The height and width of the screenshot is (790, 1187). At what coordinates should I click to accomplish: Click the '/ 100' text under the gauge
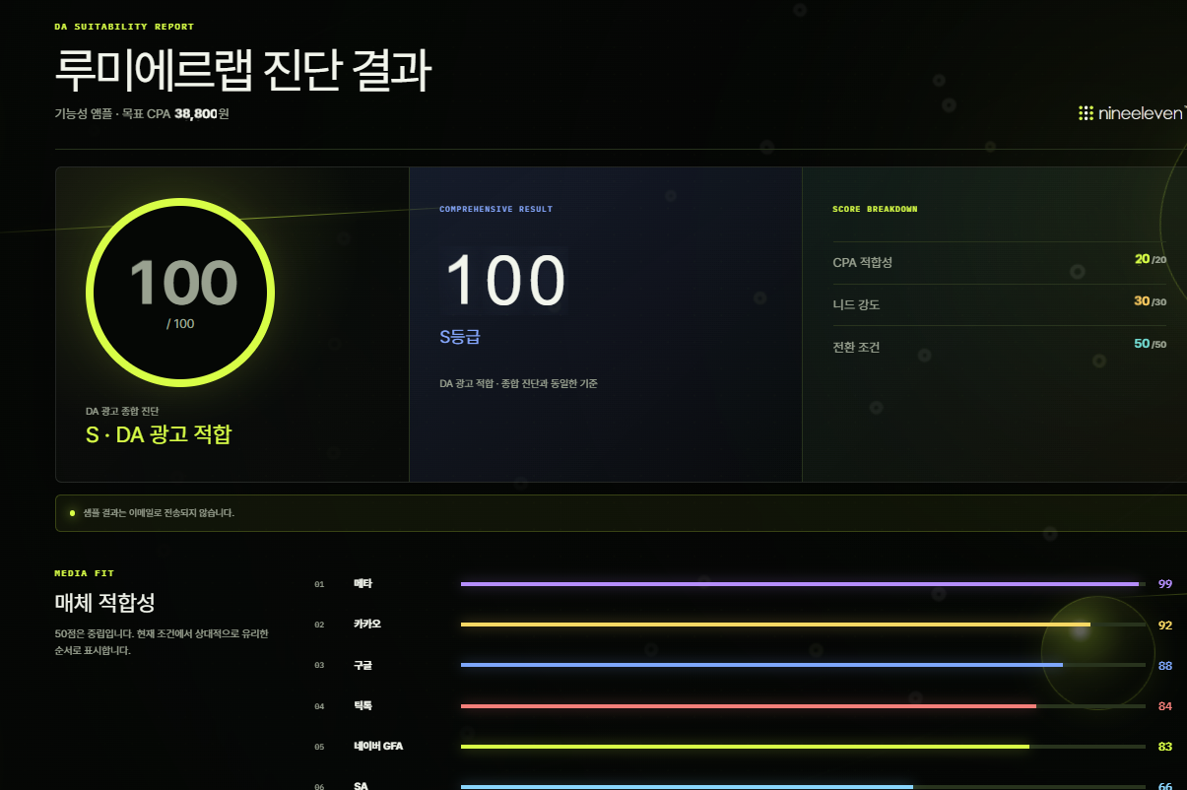(180, 324)
